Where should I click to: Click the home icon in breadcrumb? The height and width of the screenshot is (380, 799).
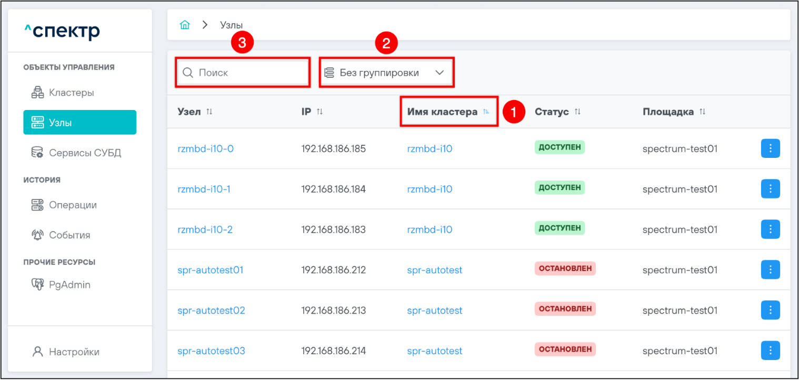[x=185, y=25]
